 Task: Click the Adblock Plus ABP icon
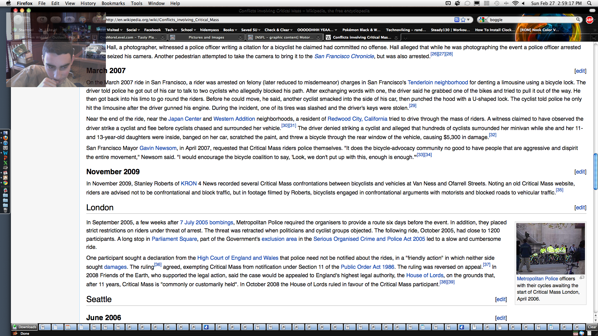click(589, 20)
